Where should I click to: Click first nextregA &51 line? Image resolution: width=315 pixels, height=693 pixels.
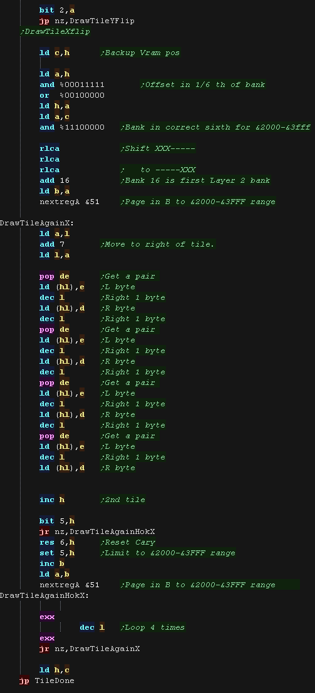pyautogui.click(x=70, y=202)
